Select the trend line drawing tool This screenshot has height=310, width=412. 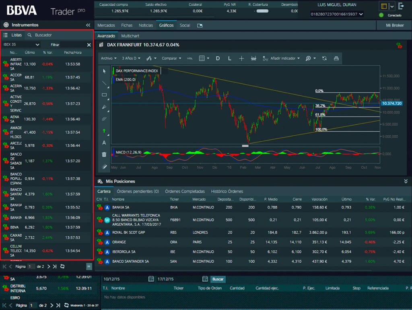point(104,83)
